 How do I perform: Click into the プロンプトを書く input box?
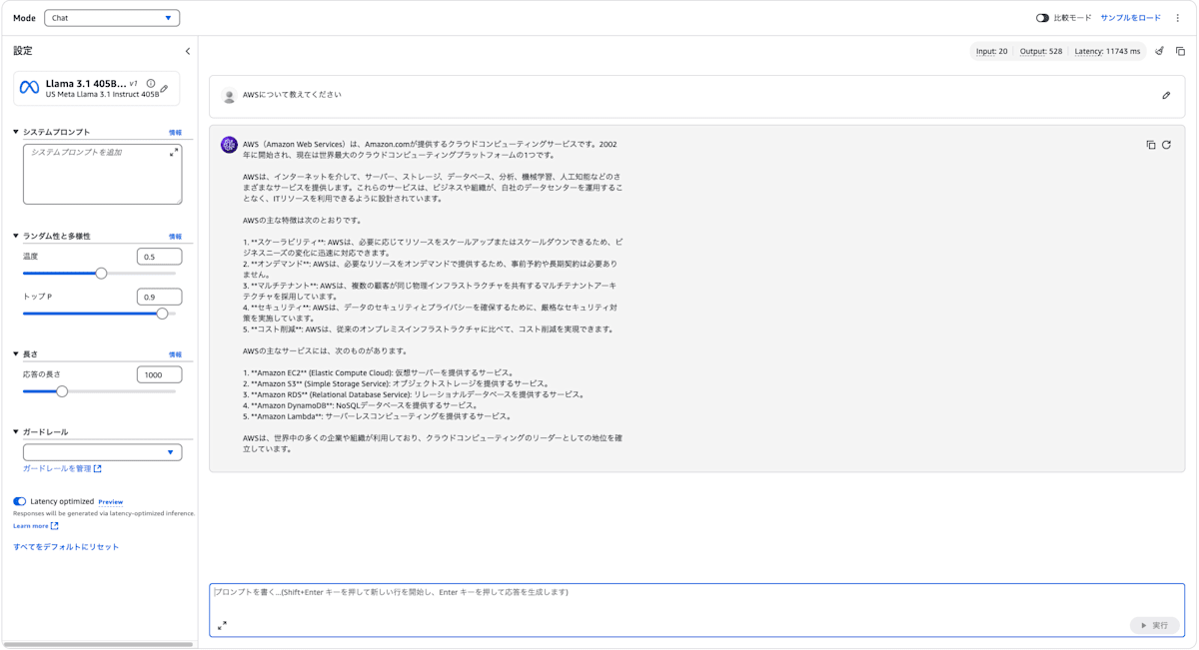(x=696, y=610)
